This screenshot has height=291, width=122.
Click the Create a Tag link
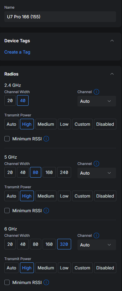pos(17,52)
